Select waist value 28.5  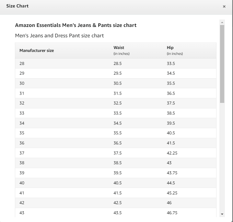118,63
